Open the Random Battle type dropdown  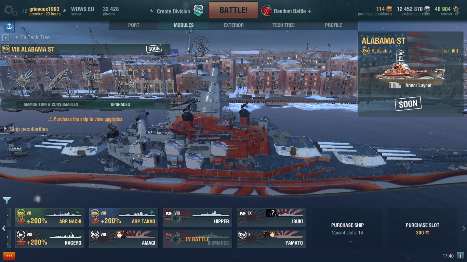[293, 11]
